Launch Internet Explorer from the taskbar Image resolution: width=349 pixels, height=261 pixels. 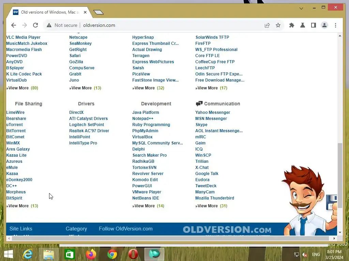coord(28,254)
